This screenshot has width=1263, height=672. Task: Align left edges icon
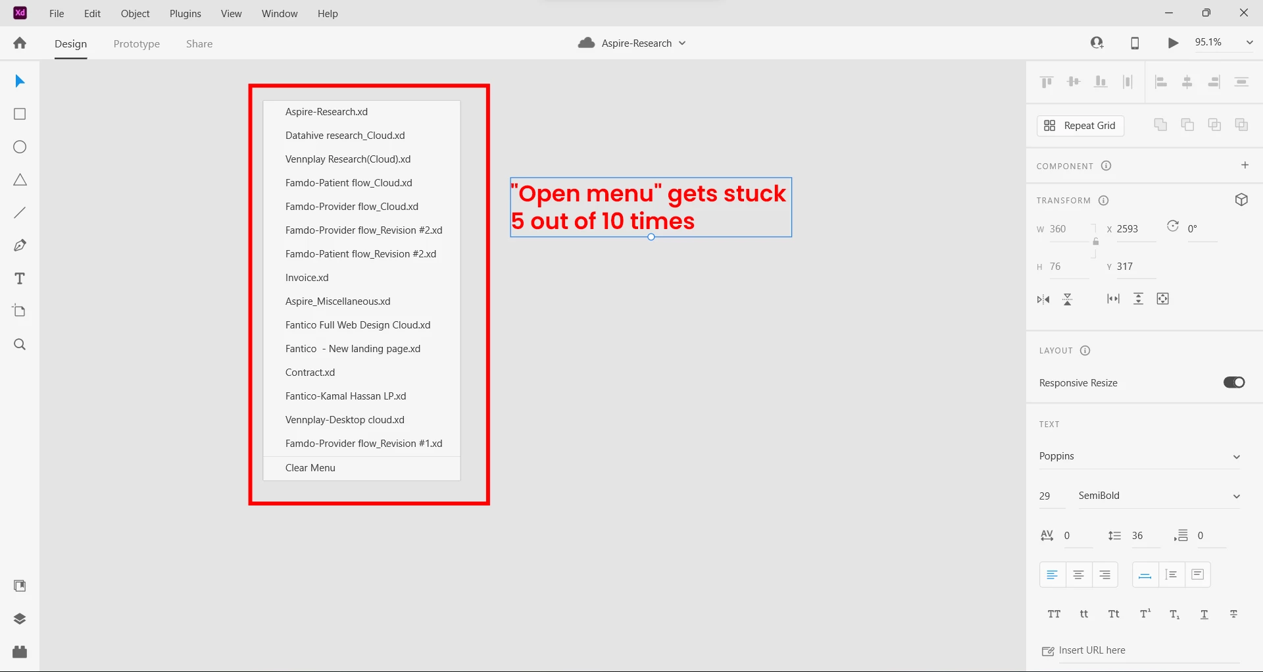(x=1161, y=82)
